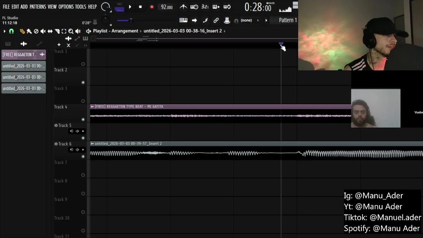Show audio clips tab in picker

(x=23, y=44)
